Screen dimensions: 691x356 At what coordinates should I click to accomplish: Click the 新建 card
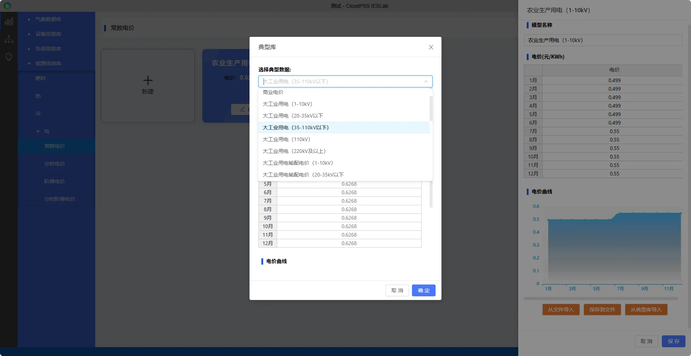click(148, 86)
